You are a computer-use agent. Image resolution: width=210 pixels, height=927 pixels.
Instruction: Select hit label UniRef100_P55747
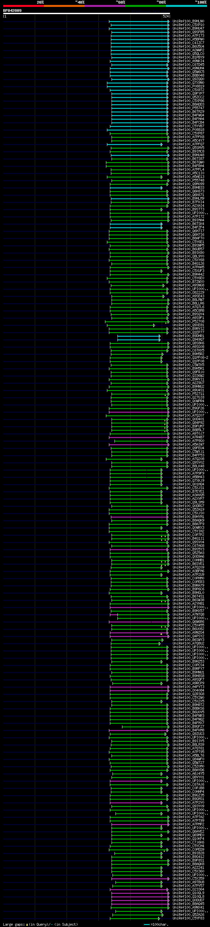tap(188, 108)
